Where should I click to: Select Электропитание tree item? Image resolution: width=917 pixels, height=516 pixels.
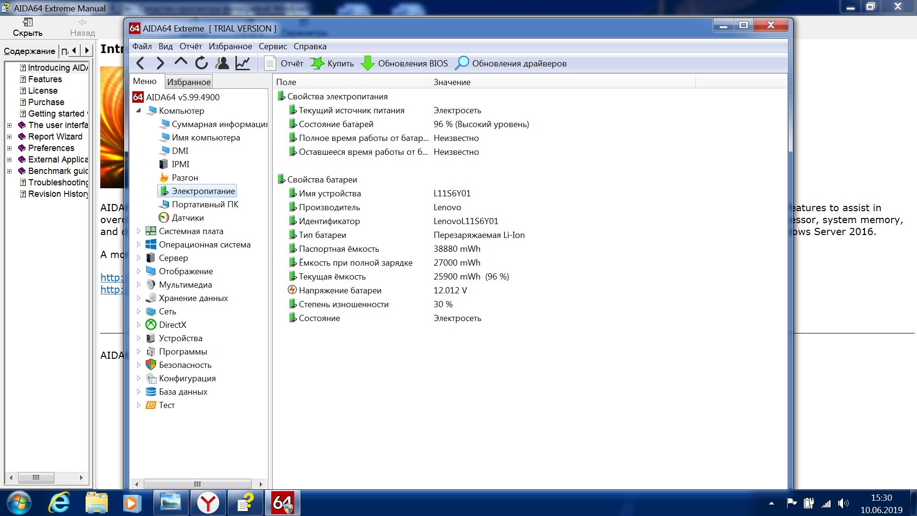click(x=197, y=191)
